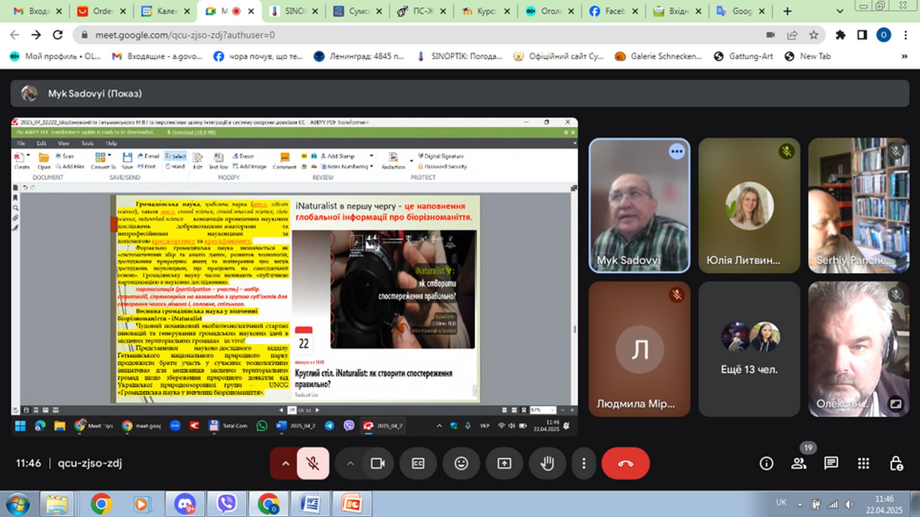The height and width of the screenshot is (517, 920).
Task: Expand audio settings arrow beside microphone
Action: (286, 463)
